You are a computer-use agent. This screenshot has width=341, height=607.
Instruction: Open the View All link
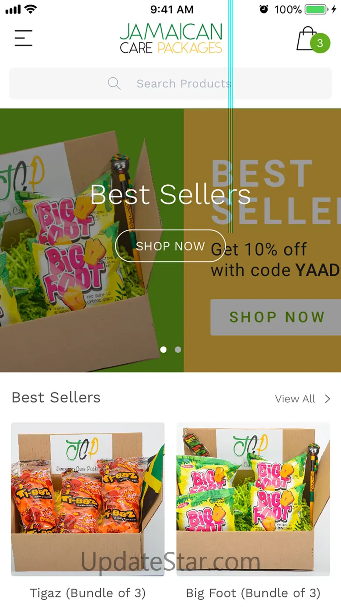point(295,399)
